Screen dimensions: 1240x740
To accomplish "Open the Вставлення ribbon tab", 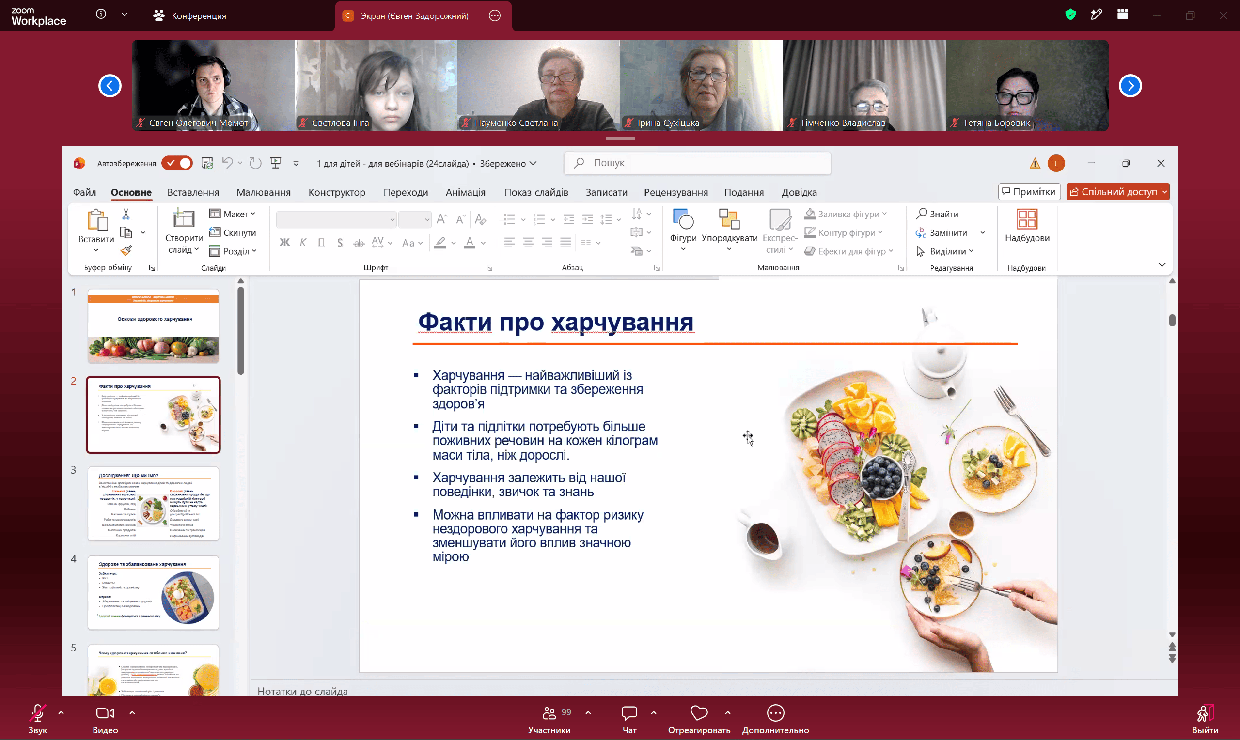I will (x=193, y=192).
